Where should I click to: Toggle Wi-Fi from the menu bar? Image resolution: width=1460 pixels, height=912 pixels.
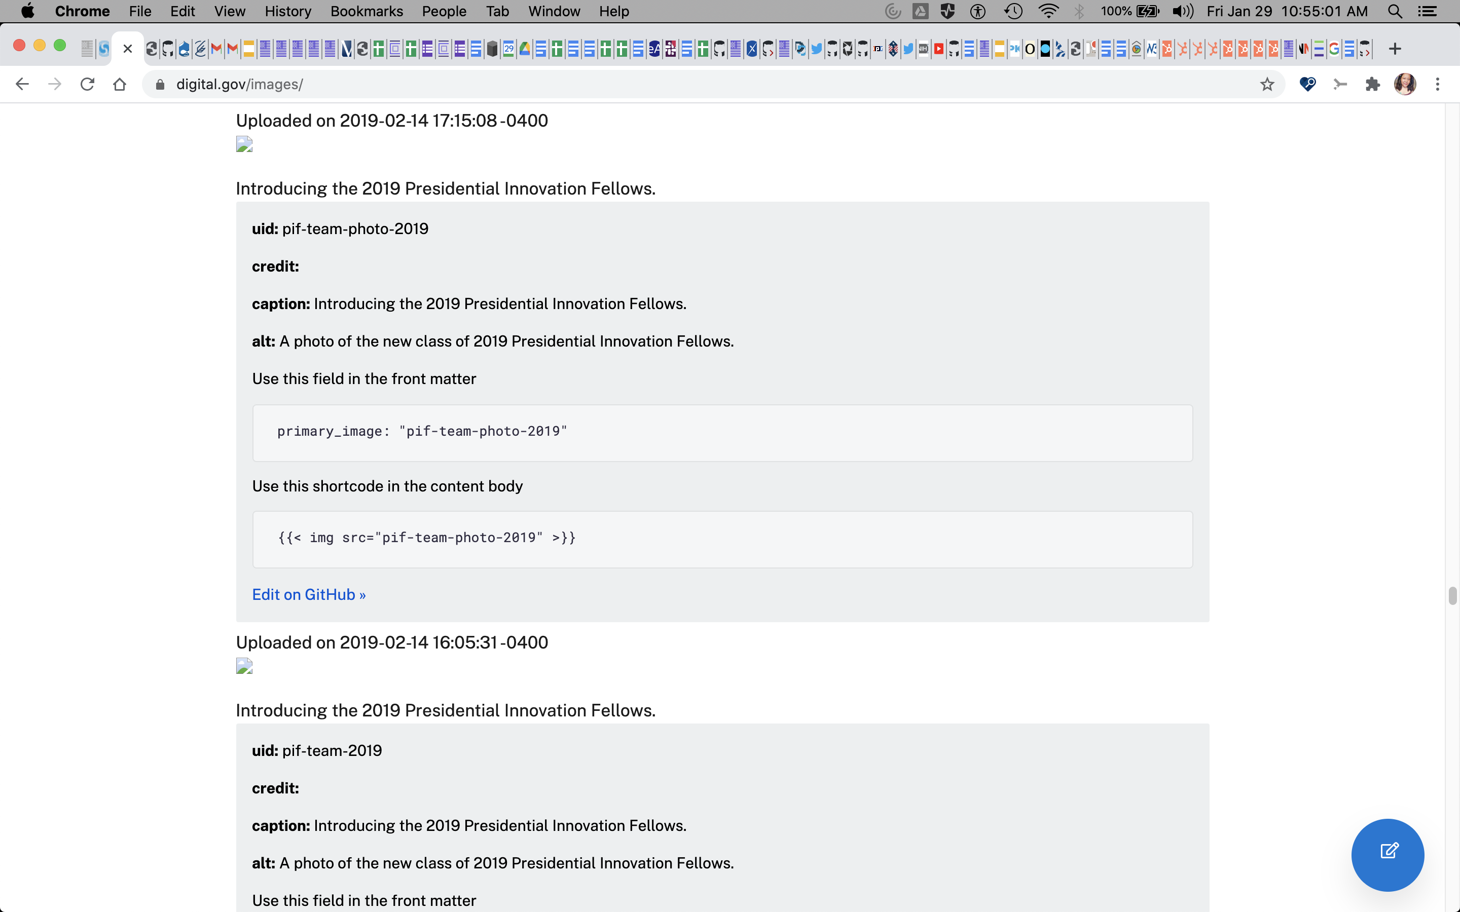pos(1049,11)
